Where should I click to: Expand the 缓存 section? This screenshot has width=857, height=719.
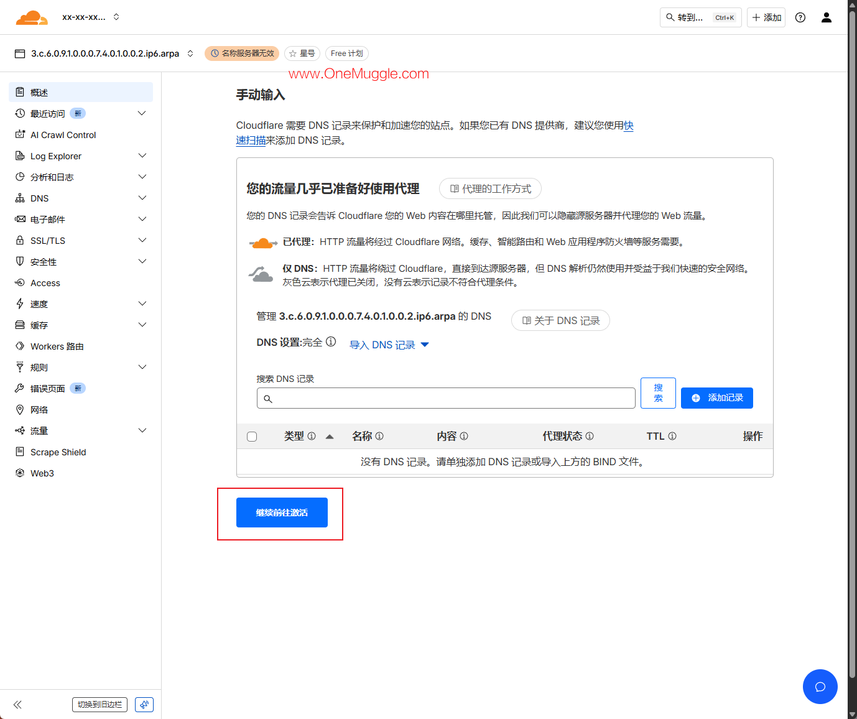point(142,325)
